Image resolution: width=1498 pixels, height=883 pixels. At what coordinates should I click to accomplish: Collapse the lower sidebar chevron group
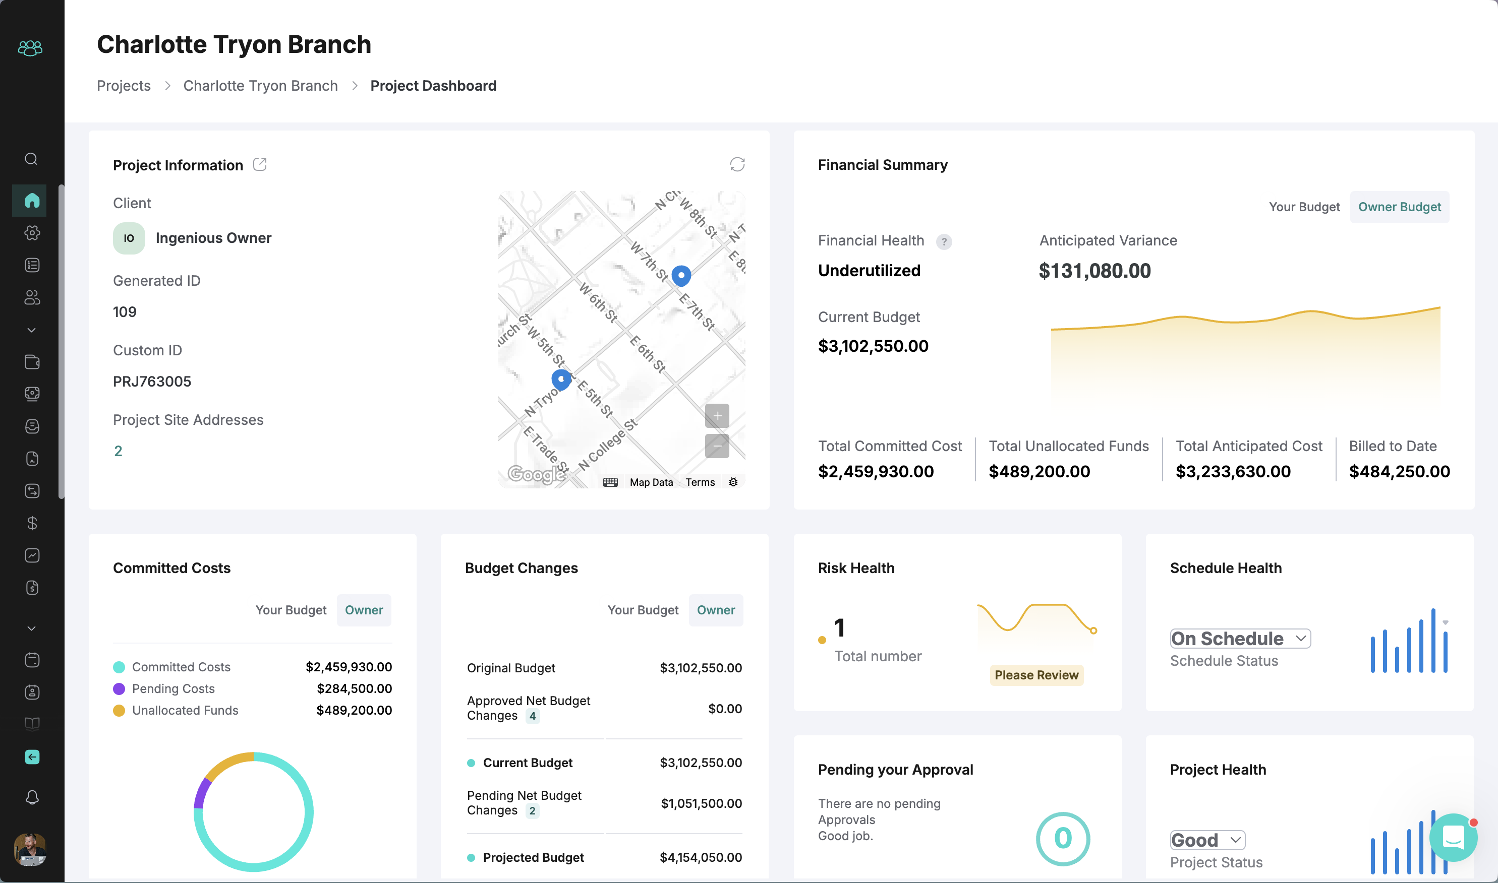[32, 628]
